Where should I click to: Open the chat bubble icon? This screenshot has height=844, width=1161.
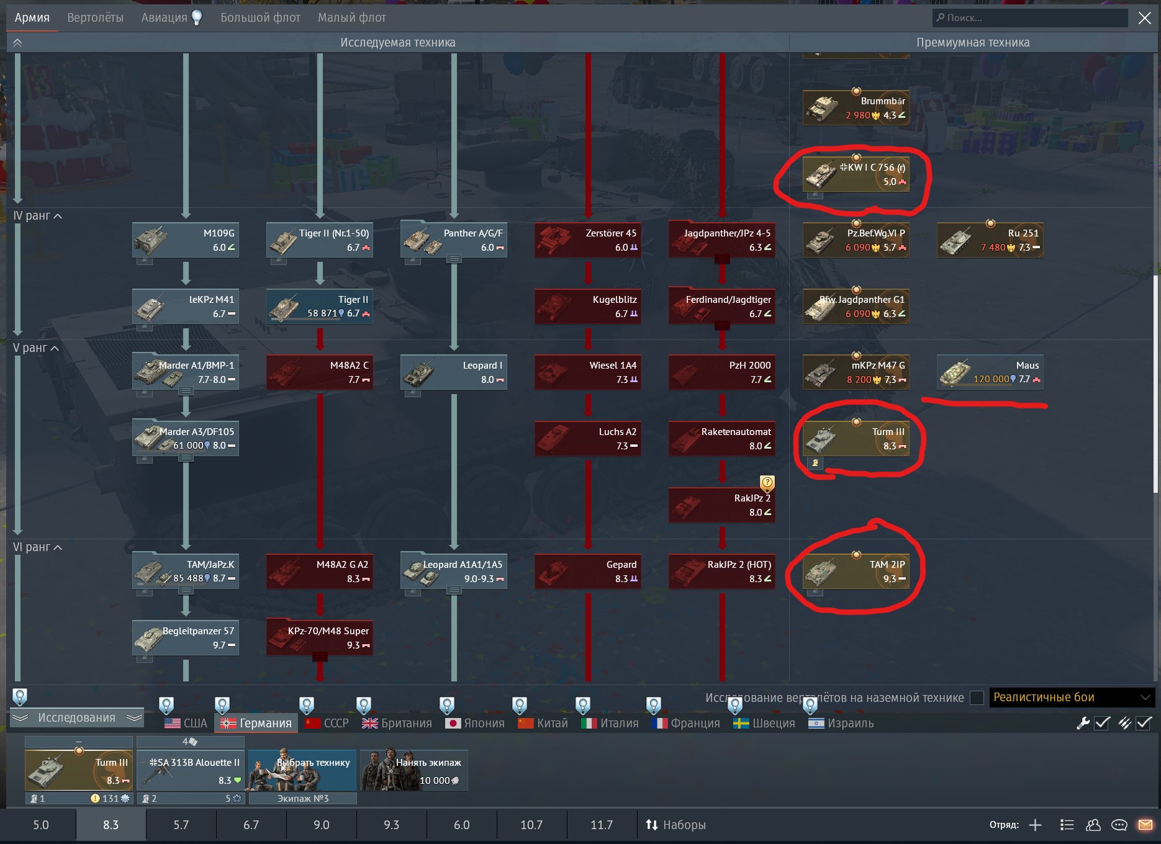1119,825
